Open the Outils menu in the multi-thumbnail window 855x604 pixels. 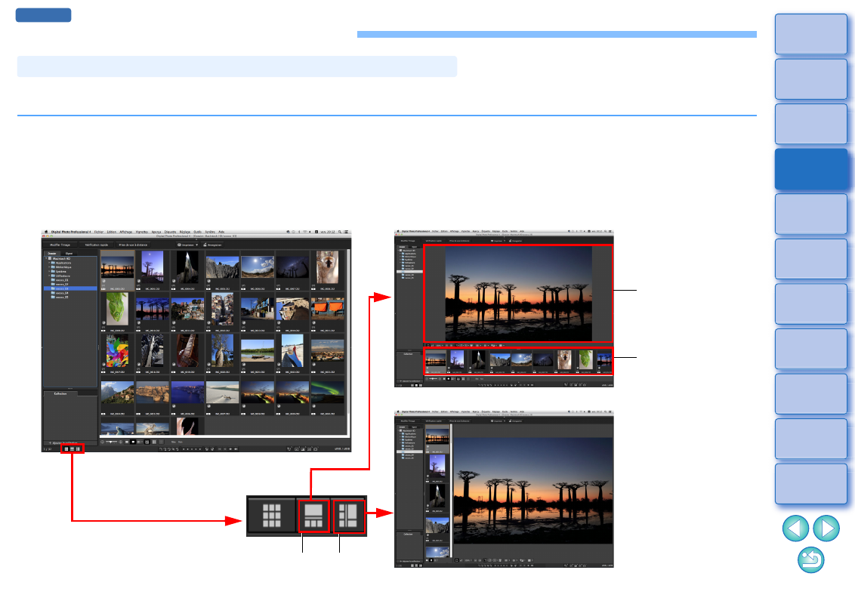coord(197,232)
